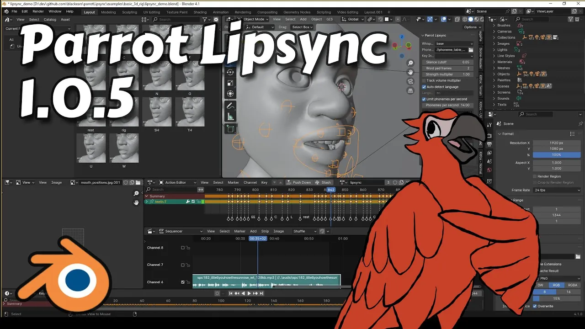The height and width of the screenshot is (329, 585).
Task: Browse folder for phoneme table file
Action: (x=471, y=49)
